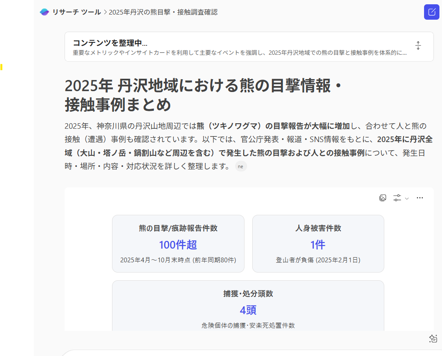
Task: Go to リサーチ ツール in the breadcrumb
Action: (x=77, y=12)
